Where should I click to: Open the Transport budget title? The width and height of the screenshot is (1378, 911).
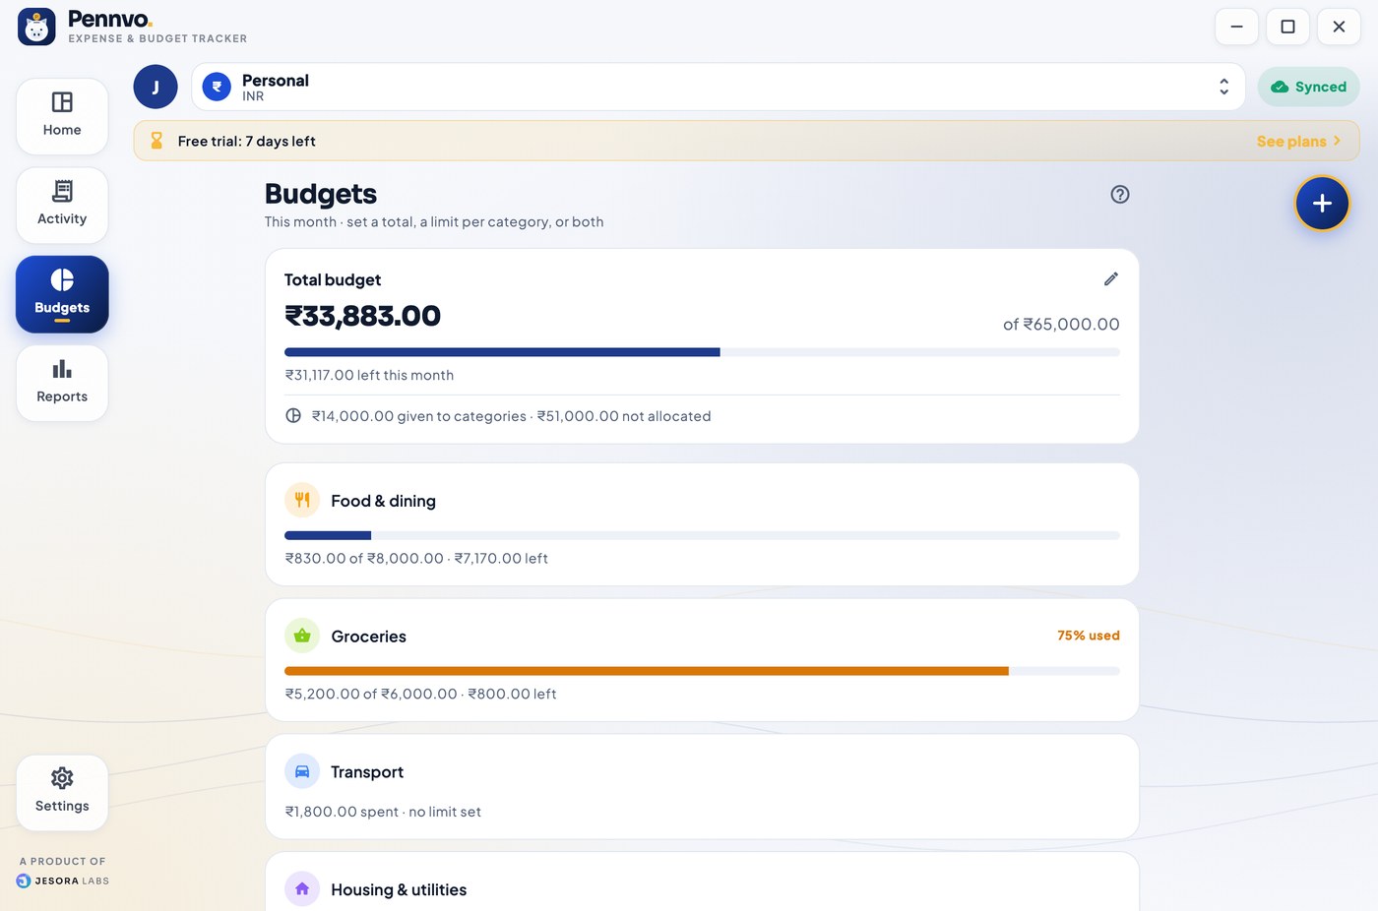click(x=367, y=772)
